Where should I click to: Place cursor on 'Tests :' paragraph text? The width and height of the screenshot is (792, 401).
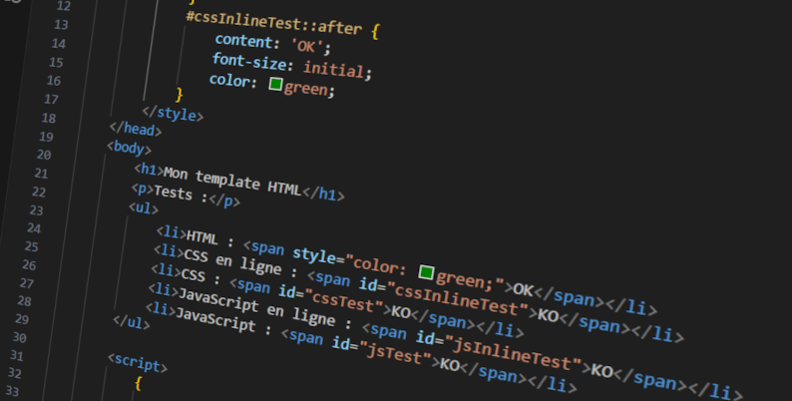181,194
